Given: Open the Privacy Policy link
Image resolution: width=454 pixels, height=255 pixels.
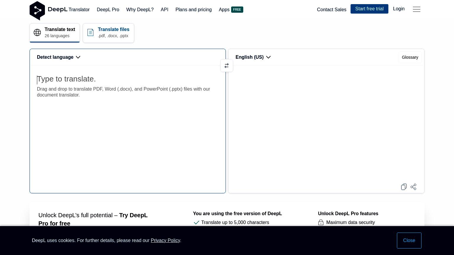Looking at the screenshot, I should tap(165, 241).
